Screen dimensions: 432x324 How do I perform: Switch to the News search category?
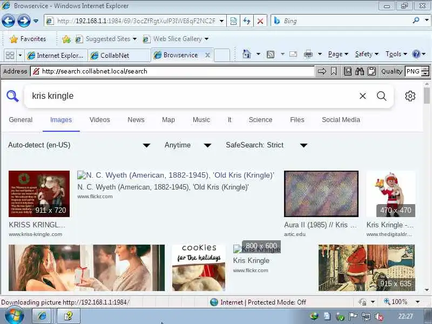tap(136, 120)
